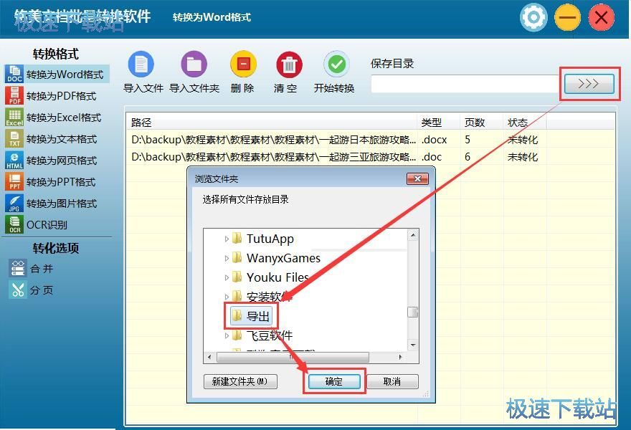The image size is (631, 430).
Task: Click page count 5 cell
Action: pyautogui.click(x=468, y=140)
